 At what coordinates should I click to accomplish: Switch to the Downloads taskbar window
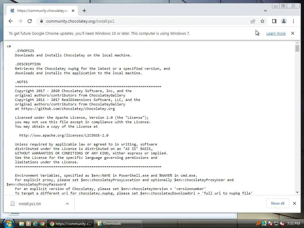pos(118,224)
